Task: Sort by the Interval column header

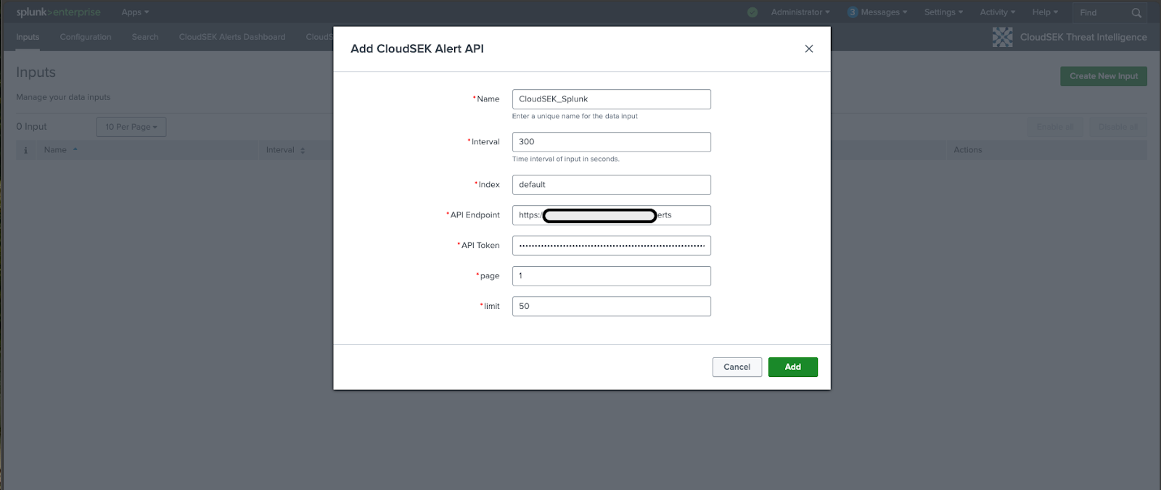Action: click(x=285, y=150)
